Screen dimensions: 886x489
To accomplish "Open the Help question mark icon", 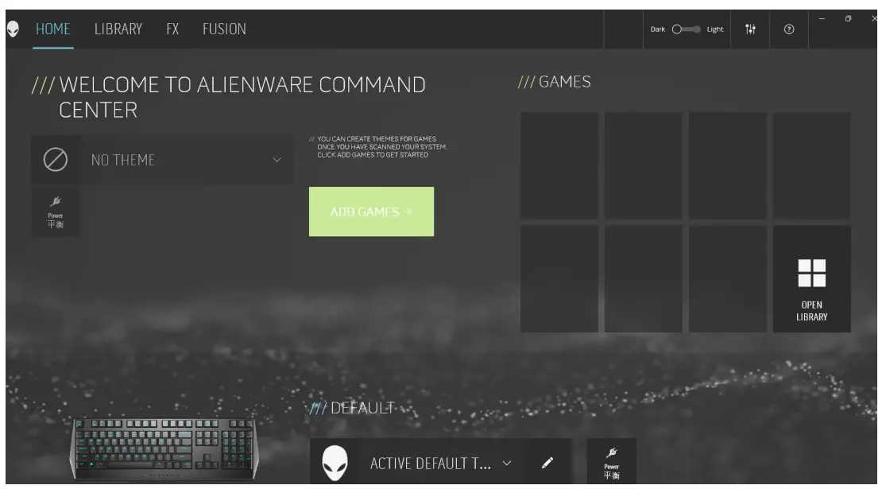I will pos(789,29).
